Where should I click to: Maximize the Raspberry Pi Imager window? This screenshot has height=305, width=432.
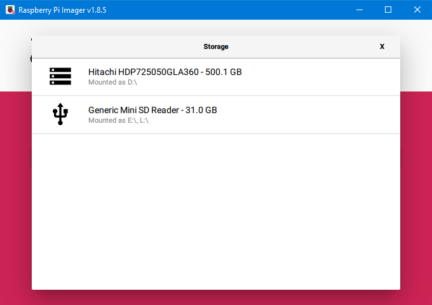[x=388, y=10]
